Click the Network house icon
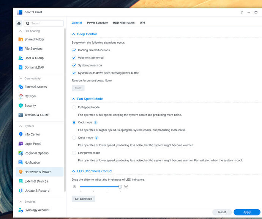Image resolution: width=262 pixels, height=219 pixels. pos(21,96)
